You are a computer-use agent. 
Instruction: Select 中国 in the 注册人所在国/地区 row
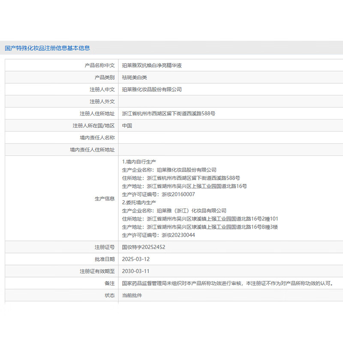click(127, 126)
